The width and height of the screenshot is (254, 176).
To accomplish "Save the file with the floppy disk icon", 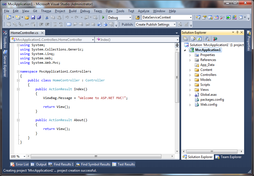I will (x=33, y=17).
